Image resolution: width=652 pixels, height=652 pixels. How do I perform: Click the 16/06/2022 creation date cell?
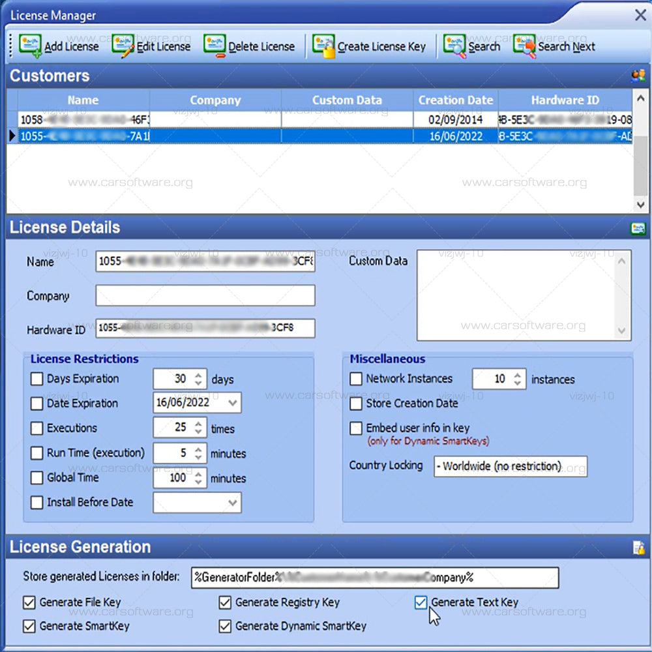(x=456, y=136)
